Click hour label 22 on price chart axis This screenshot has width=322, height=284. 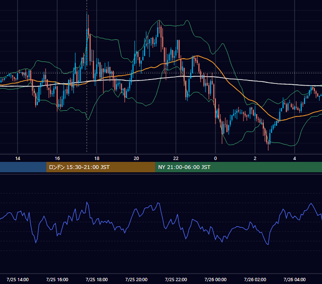tap(176, 158)
